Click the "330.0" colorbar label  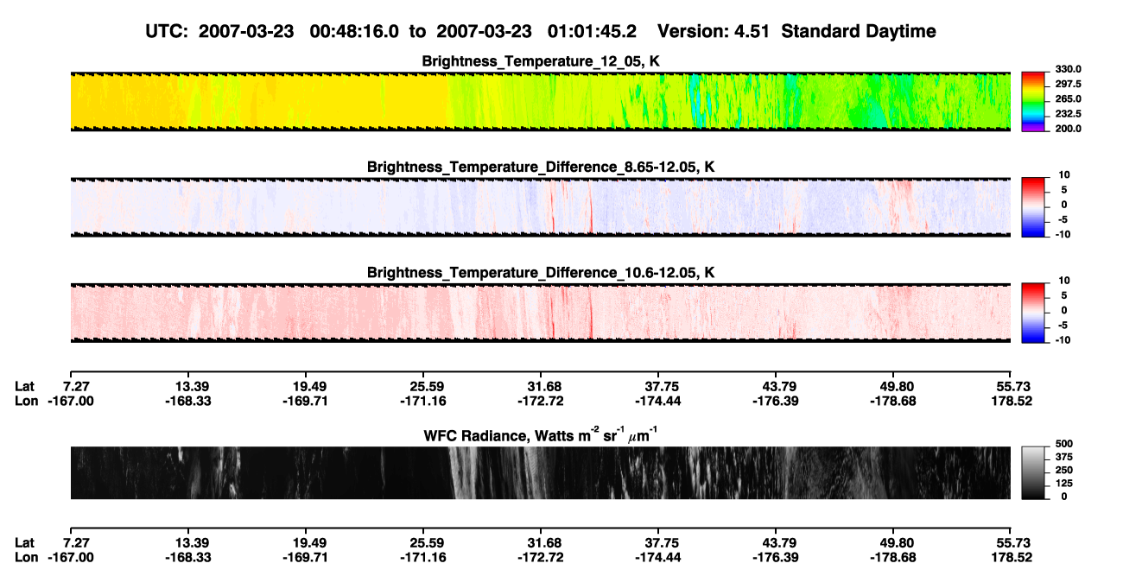1069,70
